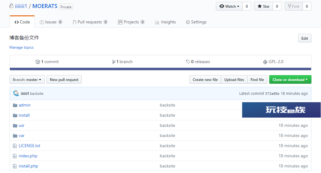Image resolution: width=321 pixels, height=173 pixels.
Task: View the 1 branch list
Action: [122, 62]
